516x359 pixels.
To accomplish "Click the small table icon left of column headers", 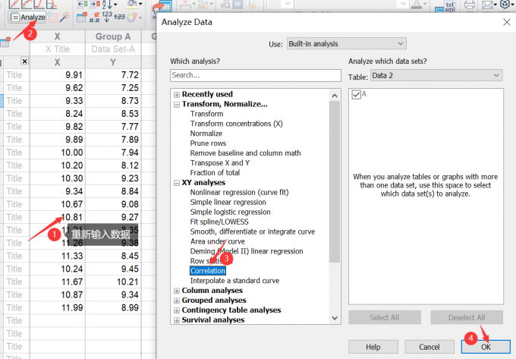I will (x=5, y=43).
